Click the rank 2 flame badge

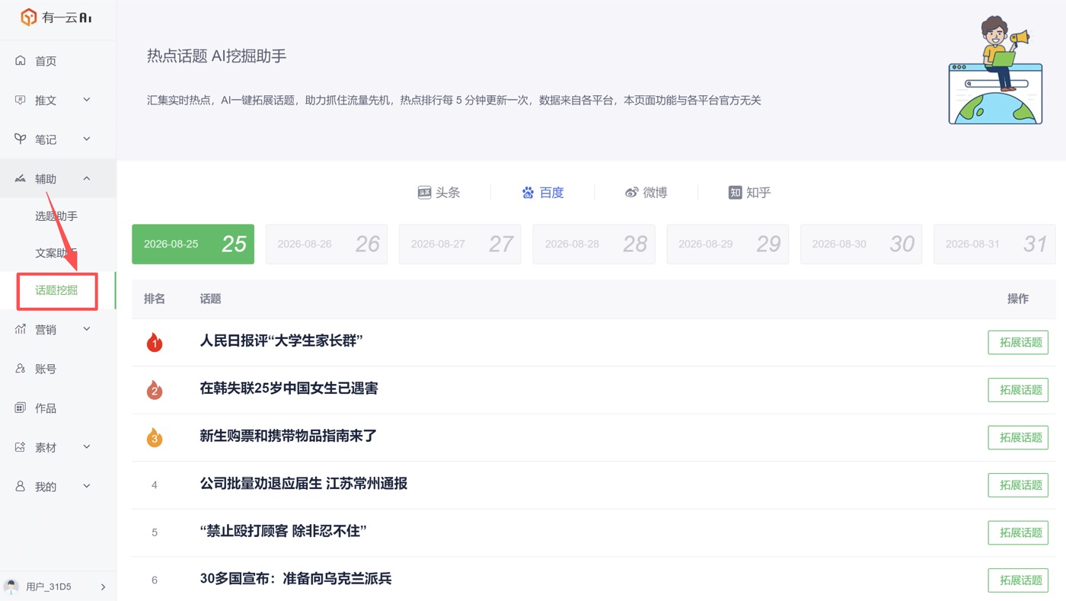[155, 389]
